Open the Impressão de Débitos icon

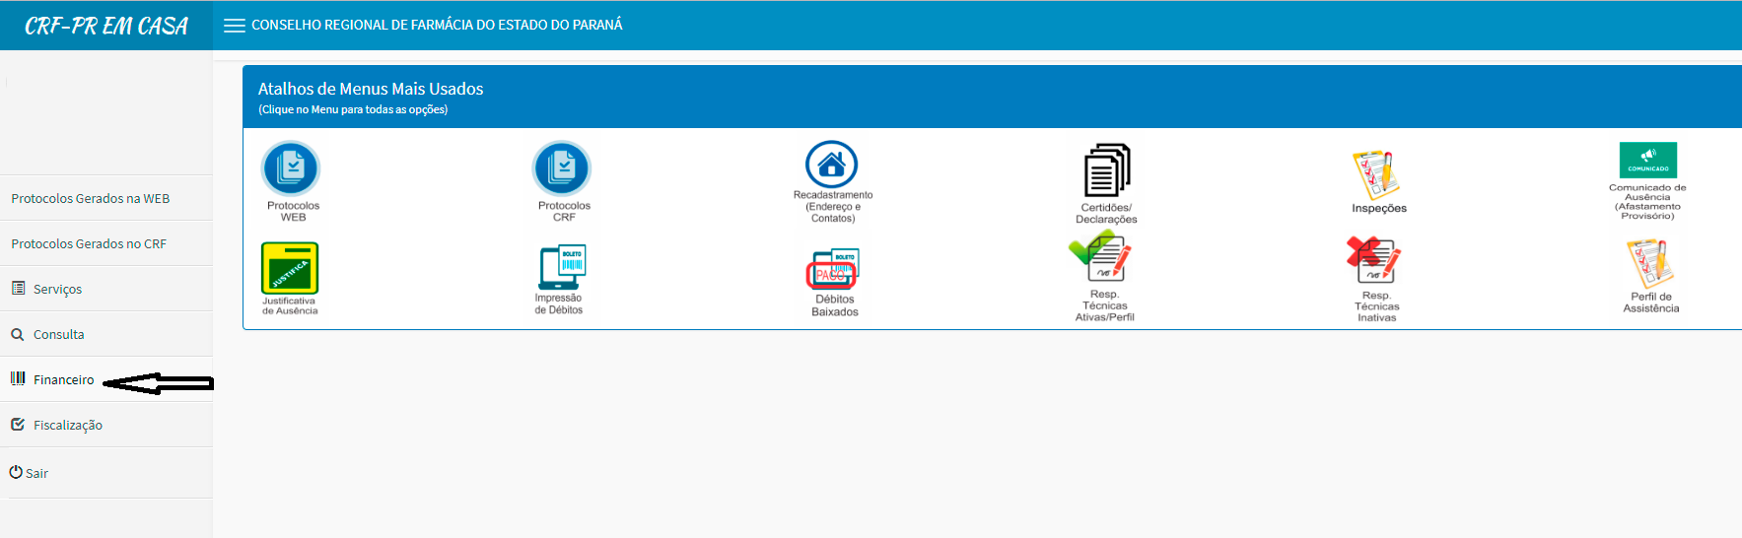pyautogui.click(x=562, y=267)
